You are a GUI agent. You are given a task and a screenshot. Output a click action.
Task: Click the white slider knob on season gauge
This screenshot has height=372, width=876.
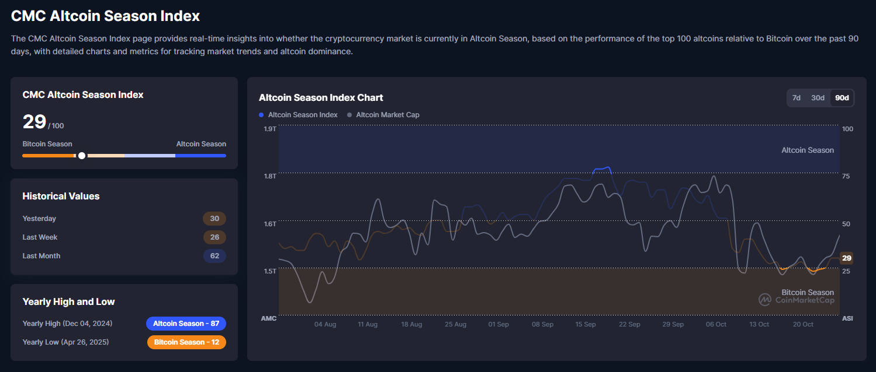point(82,156)
